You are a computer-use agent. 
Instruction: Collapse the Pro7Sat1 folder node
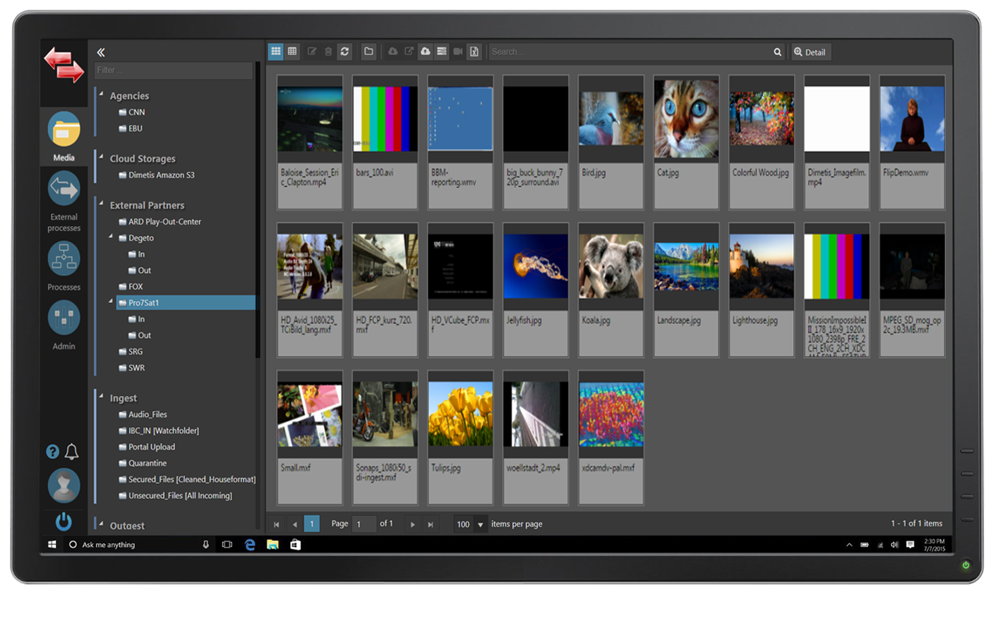111,301
